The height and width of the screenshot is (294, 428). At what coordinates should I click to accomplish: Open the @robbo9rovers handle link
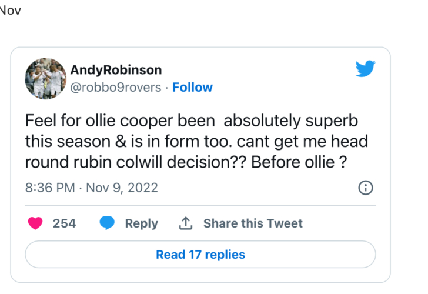click(x=114, y=88)
